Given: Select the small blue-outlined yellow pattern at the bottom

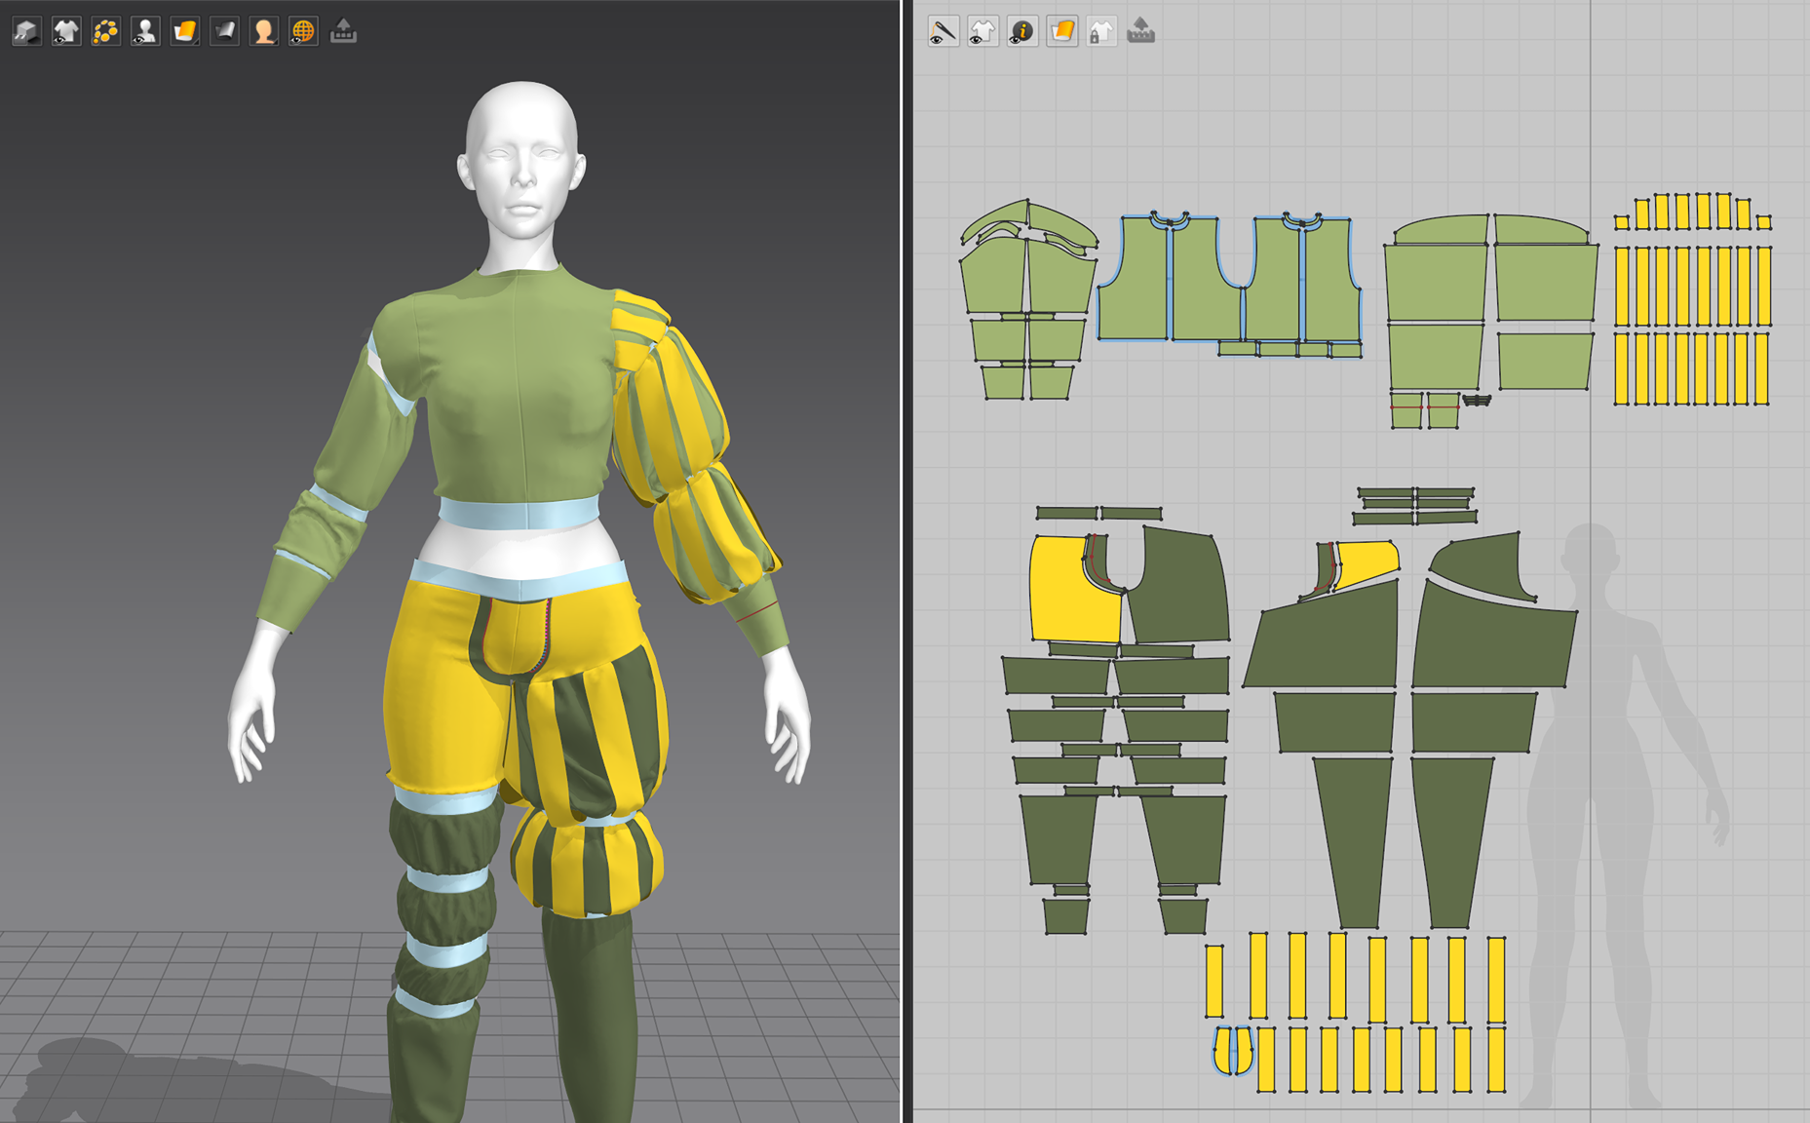Looking at the screenshot, I should [x=1233, y=1050].
